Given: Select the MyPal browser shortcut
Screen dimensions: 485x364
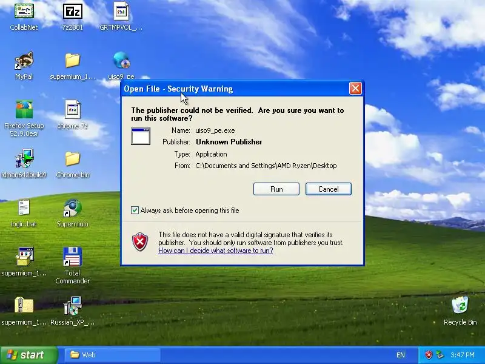Looking at the screenshot, I should [x=24, y=60].
